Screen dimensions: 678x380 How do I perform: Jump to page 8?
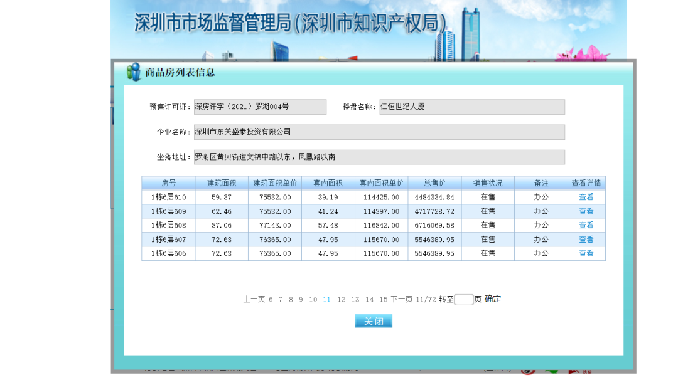pyautogui.click(x=291, y=300)
